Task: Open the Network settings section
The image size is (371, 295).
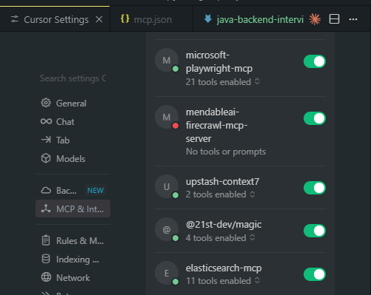Action: (x=73, y=277)
